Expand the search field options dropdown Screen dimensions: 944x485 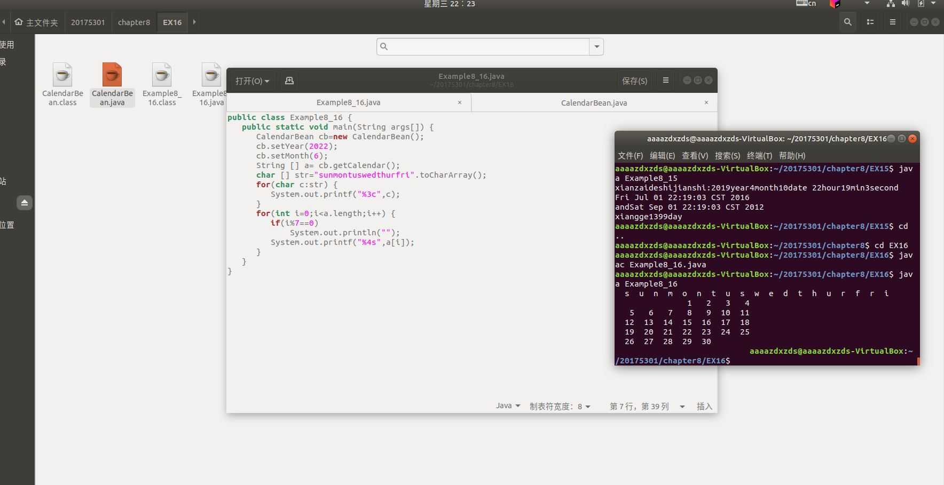pos(596,46)
